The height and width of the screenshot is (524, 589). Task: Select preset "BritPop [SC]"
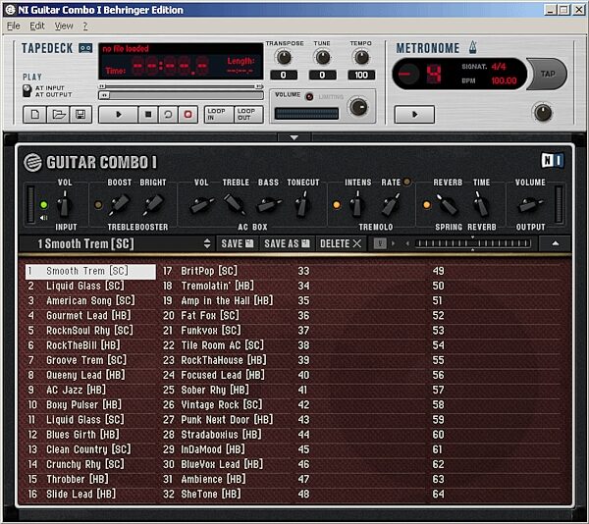225,271
